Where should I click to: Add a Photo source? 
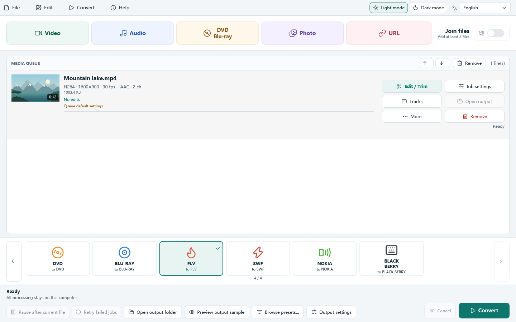click(302, 33)
